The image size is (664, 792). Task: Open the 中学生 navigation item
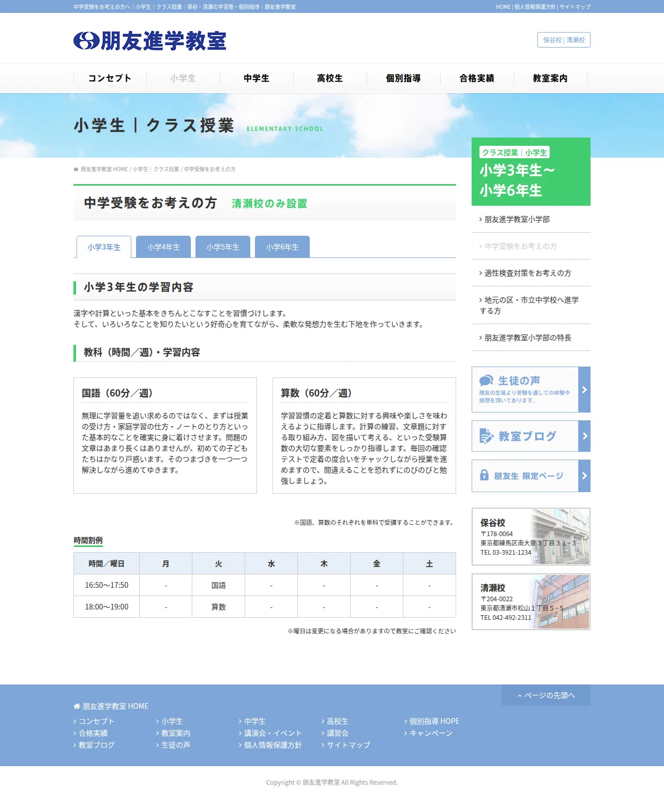[256, 78]
